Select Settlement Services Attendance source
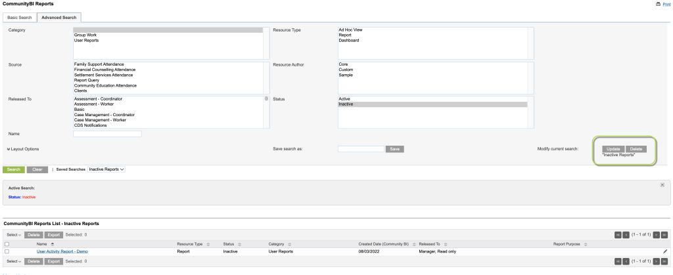 pos(168,75)
